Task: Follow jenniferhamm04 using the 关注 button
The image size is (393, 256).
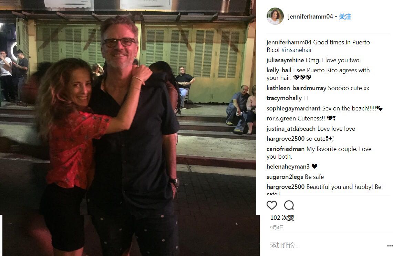Action: tap(345, 17)
